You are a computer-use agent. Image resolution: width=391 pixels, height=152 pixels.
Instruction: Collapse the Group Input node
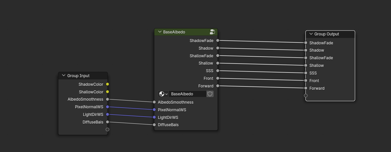pyautogui.click(x=63, y=76)
